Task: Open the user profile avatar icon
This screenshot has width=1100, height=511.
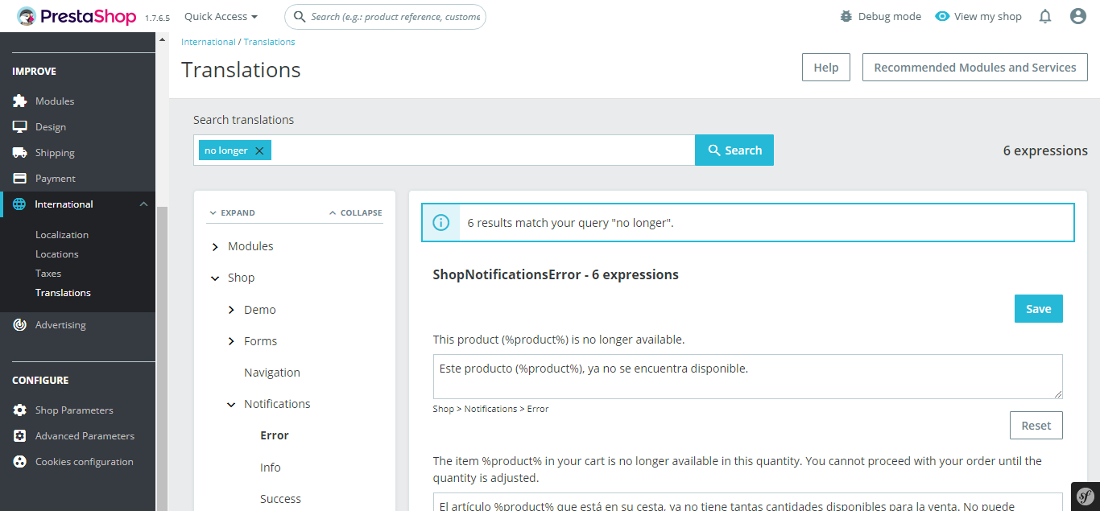Action: [1078, 16]
